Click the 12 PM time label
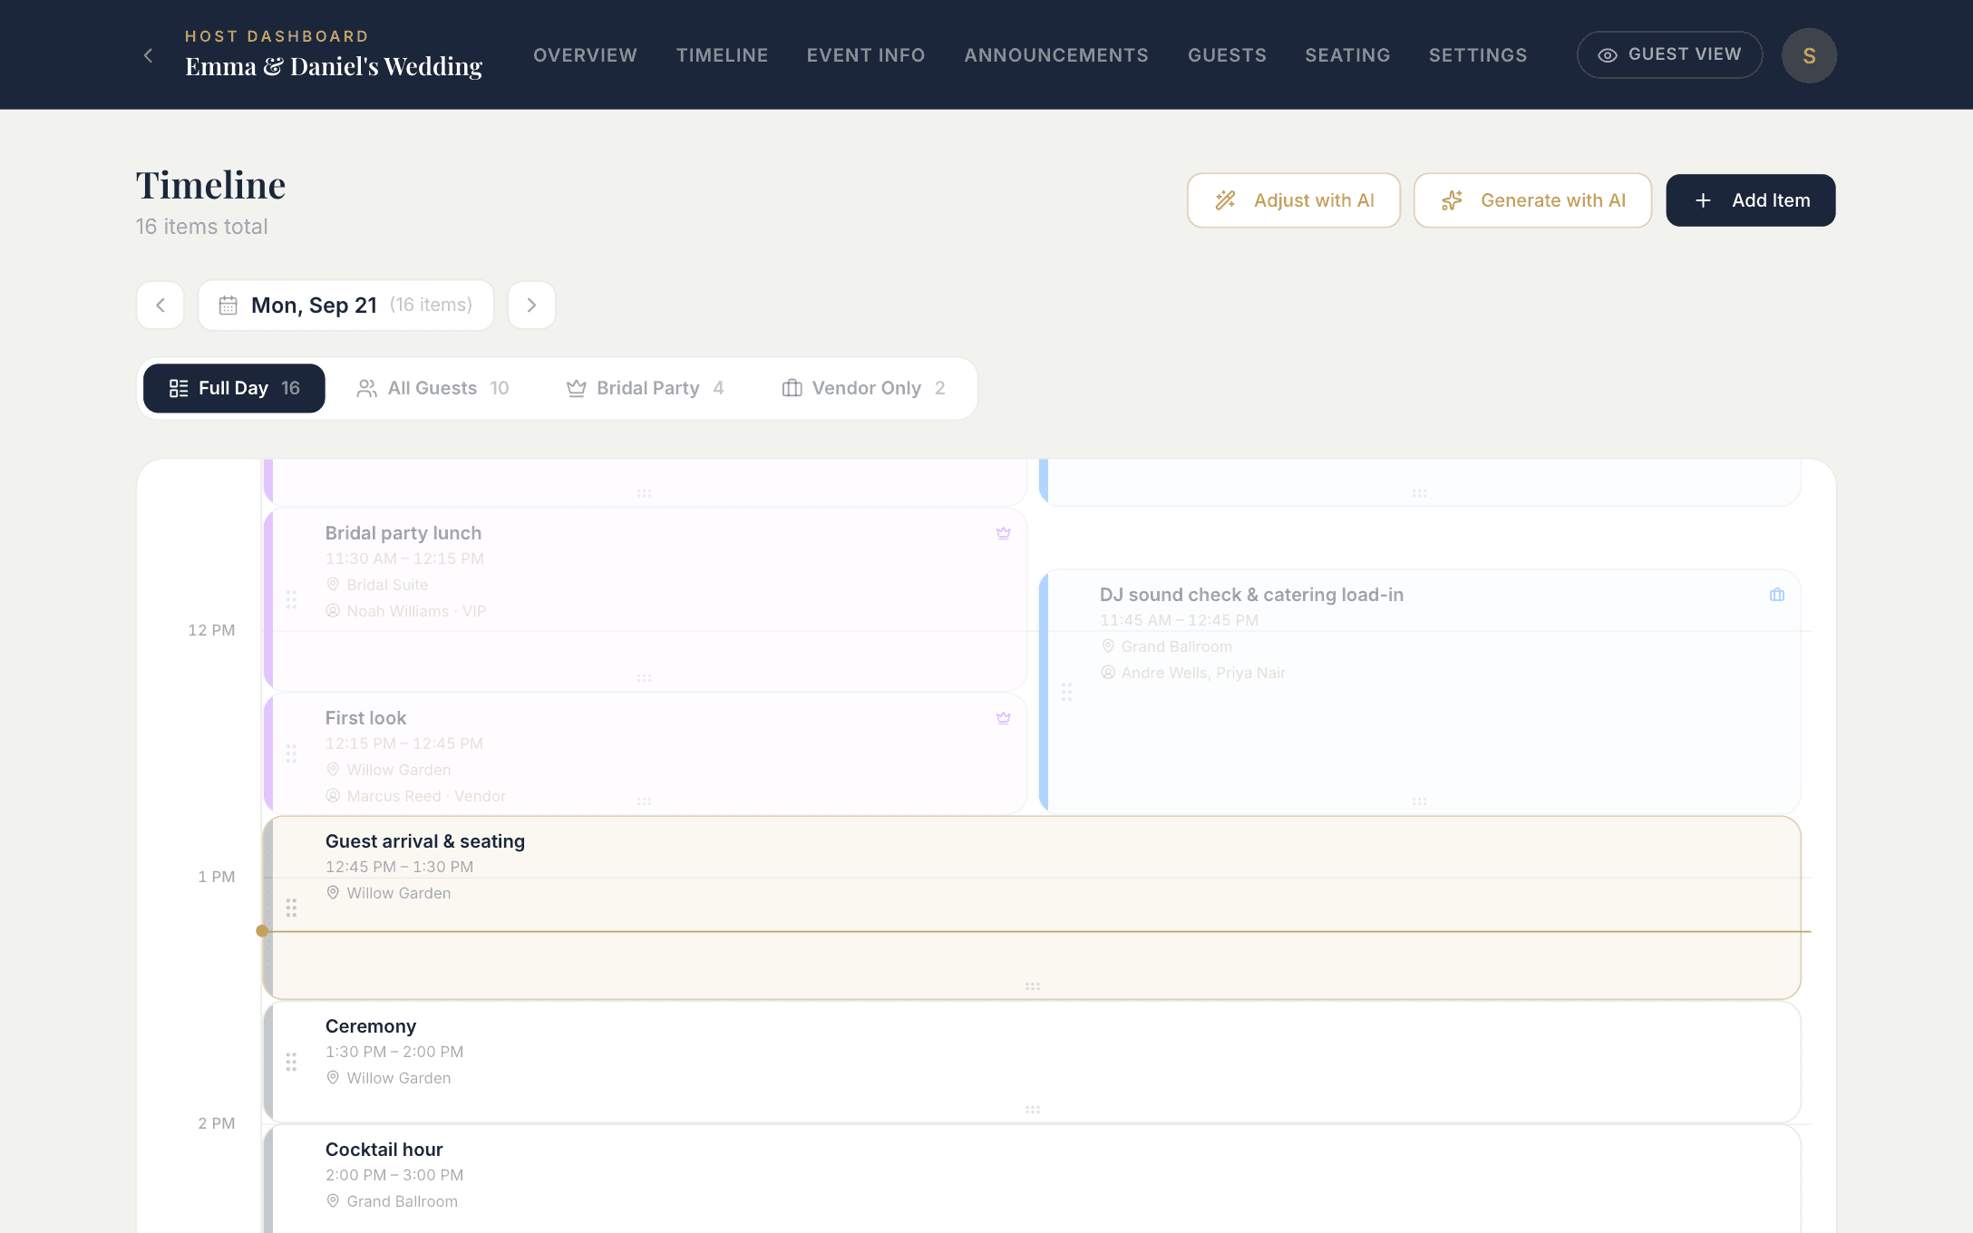 (211, 630)
